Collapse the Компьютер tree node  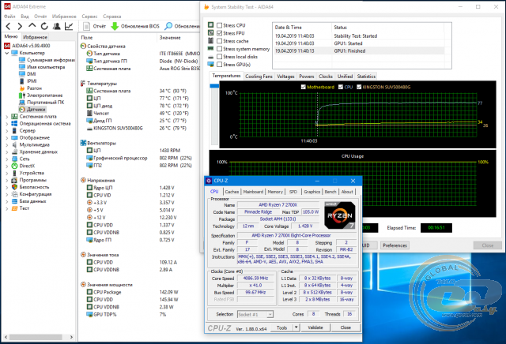click(x=7, y=53)
